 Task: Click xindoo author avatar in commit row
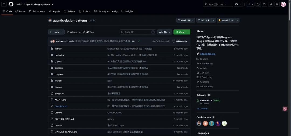click(x=52, y=41)
